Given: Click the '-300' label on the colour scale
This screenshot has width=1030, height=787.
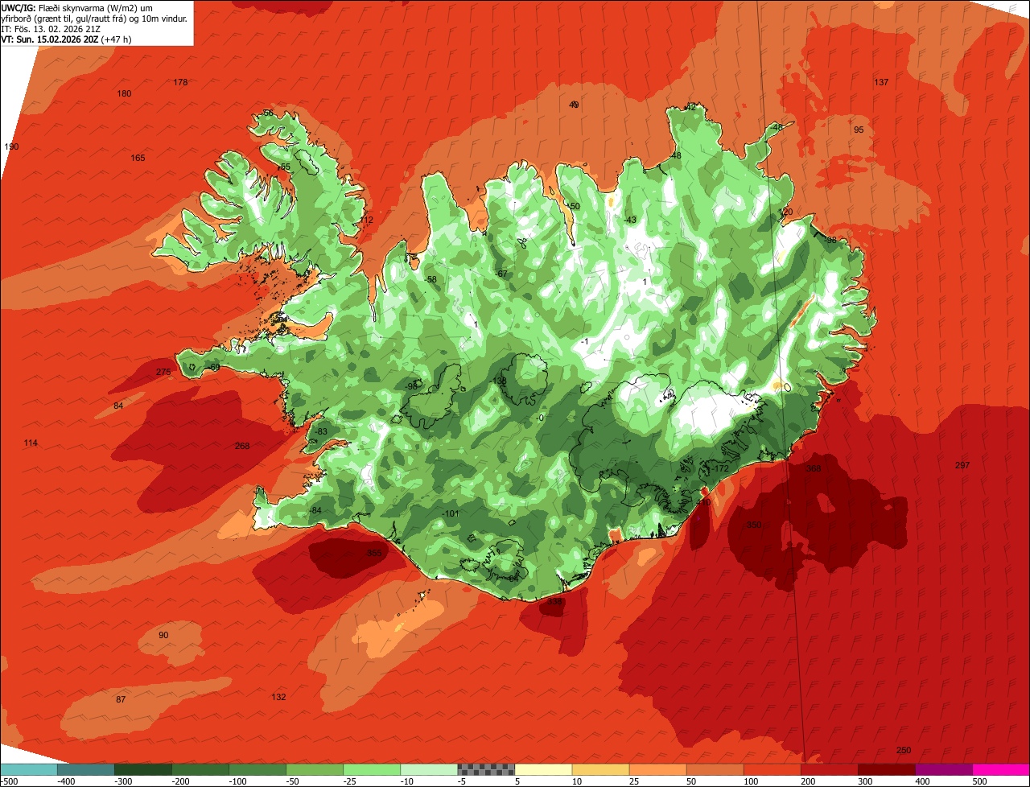Looking at the screenshot, I should [122, 781].
